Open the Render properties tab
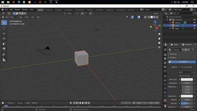 click(x=165, y=55)
